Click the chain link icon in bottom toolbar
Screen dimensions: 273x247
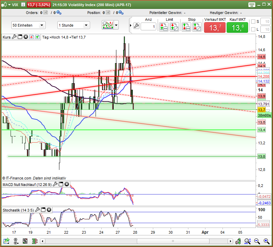(x=16, y=241)
